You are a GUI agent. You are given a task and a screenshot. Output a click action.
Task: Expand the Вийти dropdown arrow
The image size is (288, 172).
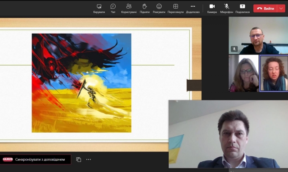point(281,9)
